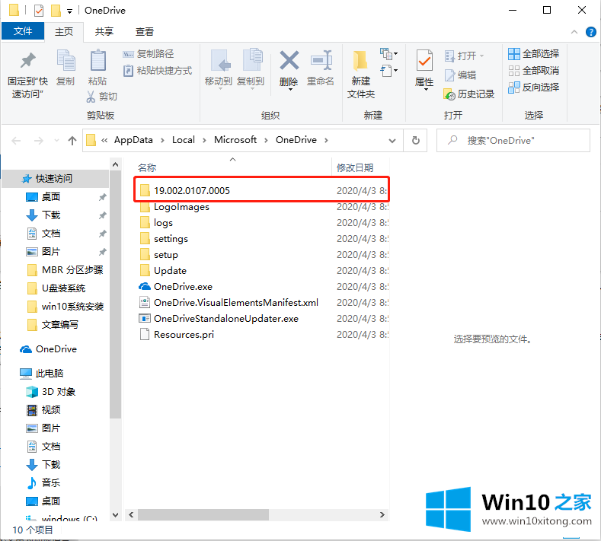Image resolution: width=601 pixels, height=541 pixels.
Task: Select the settings folder
Action: tap(261, 239)
